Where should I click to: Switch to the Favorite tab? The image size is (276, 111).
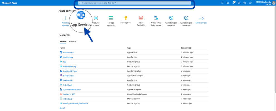point(73,42)
